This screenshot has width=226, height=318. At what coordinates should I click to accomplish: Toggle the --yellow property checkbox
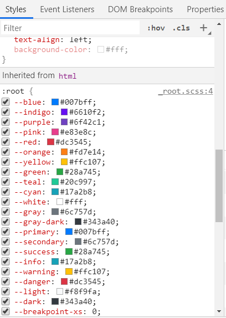(6, 162)
